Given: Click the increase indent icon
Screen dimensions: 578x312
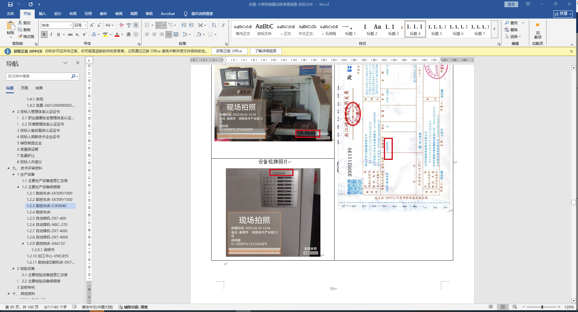Looking at the screenshot, I should coord(191,25).
